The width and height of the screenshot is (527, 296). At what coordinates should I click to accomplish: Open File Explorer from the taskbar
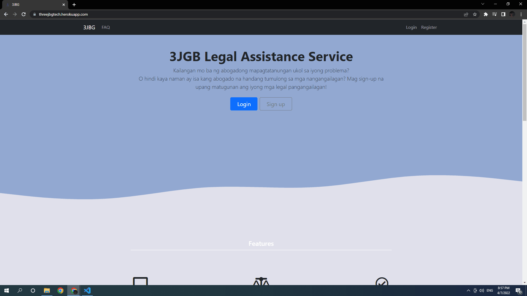coord(47,291)
